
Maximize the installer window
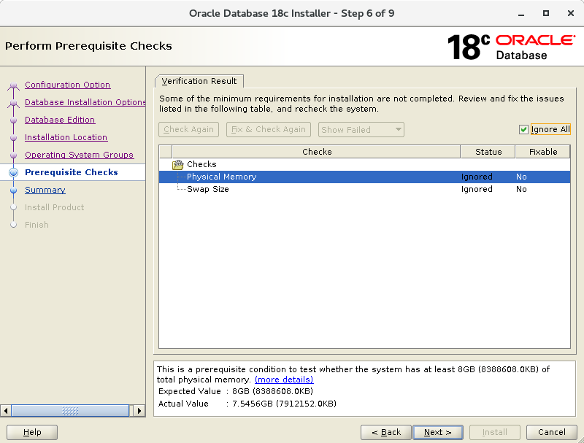(x=546, y=13)
